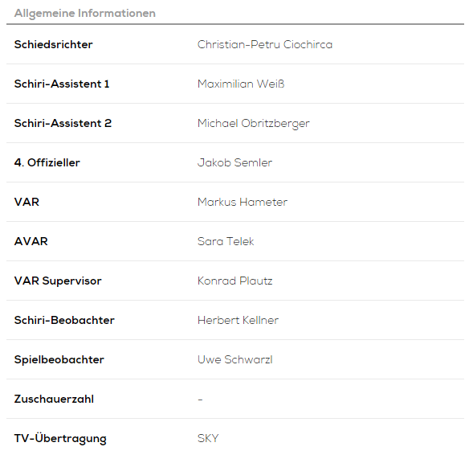Open Jakob Semler fourth official entry

tap(234, 162)
